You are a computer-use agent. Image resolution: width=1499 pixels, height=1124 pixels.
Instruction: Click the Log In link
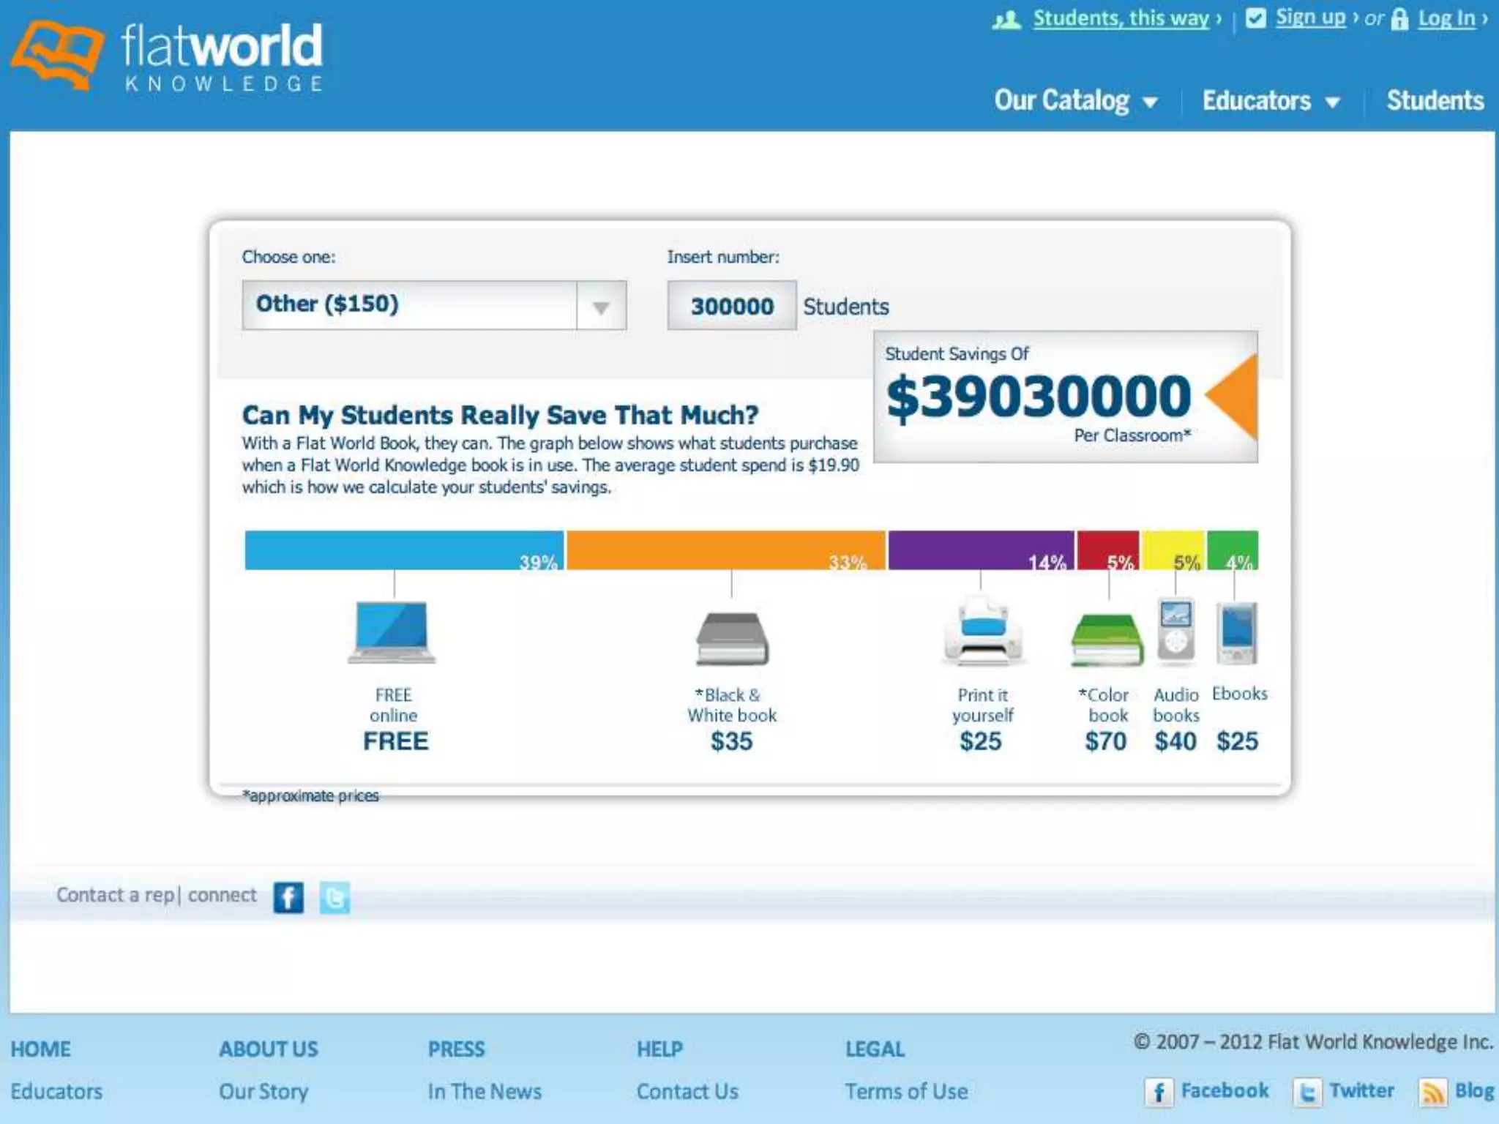tap(1446, 18)
